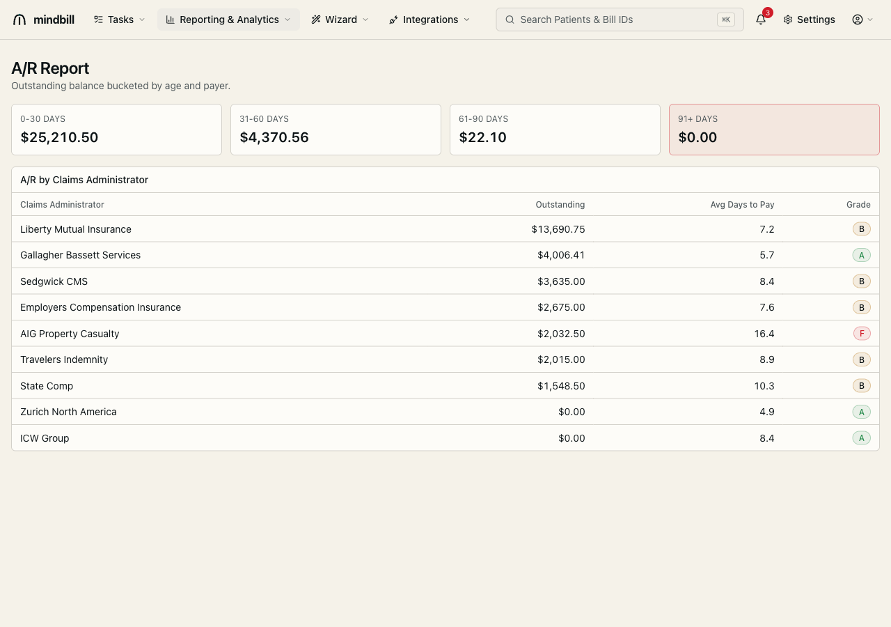Select Zurich North America row name
The image size is (891, 627).
click(x=68, y=412)
